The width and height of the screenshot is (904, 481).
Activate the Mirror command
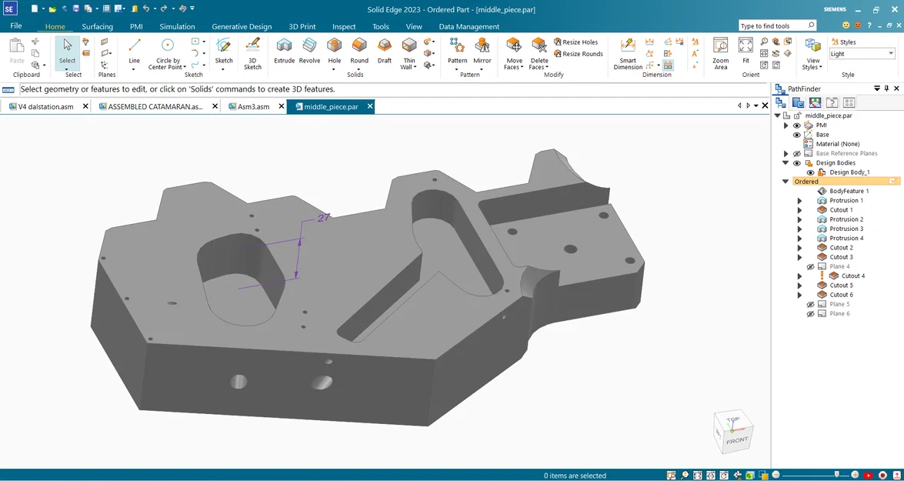[482, 53]
